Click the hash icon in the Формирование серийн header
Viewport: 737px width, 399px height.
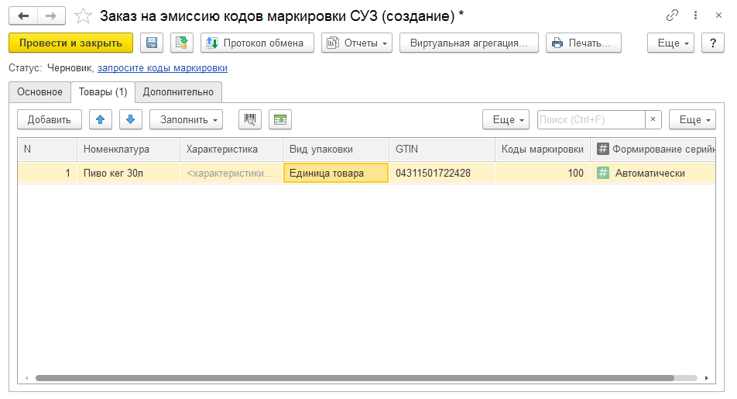pos(602,150)
